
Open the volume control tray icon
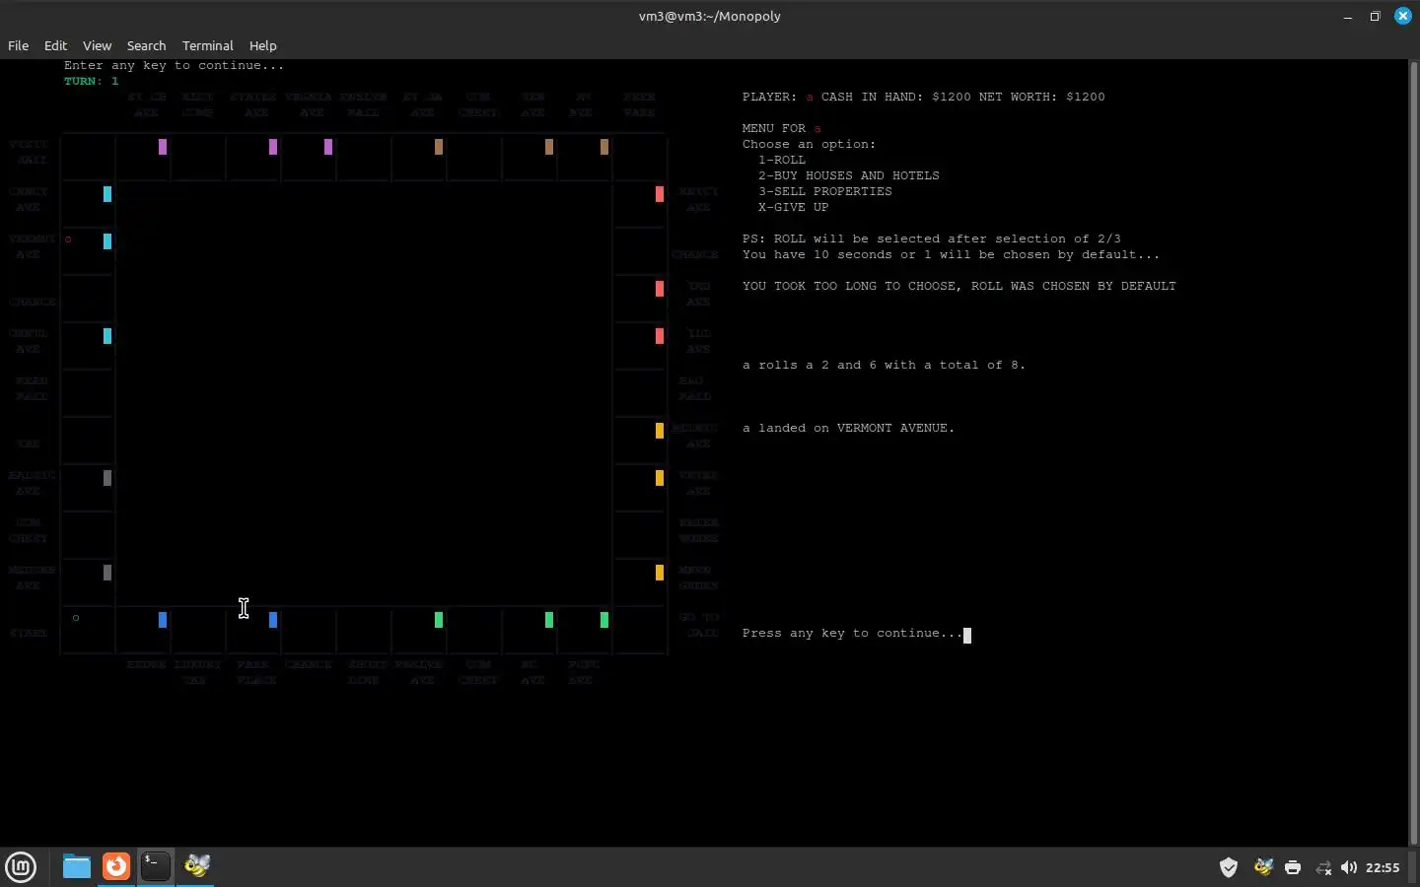[x=1349, y=867]
